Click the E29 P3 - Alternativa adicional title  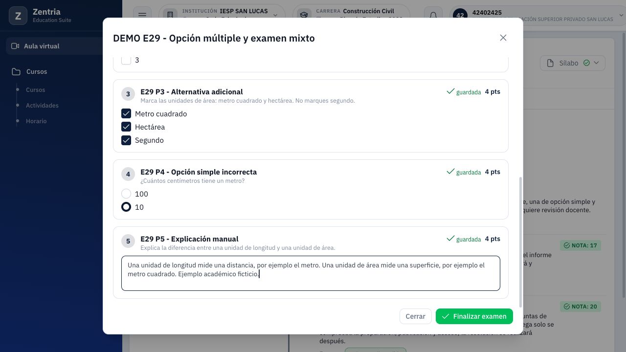click(192, 92)
